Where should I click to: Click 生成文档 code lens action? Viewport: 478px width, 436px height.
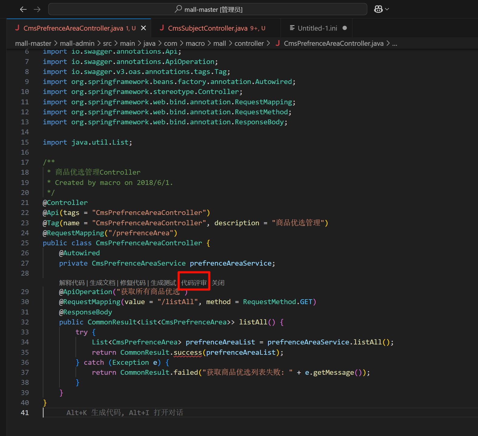tap(103, 283)
